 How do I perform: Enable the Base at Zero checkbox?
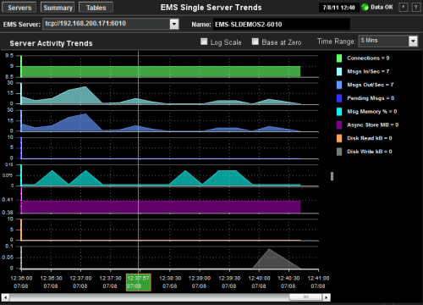[255, 42]
